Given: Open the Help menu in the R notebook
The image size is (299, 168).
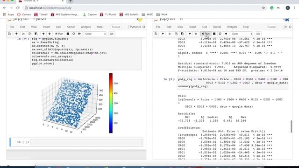Looking at the screenshot, I should tap(246, 27).
